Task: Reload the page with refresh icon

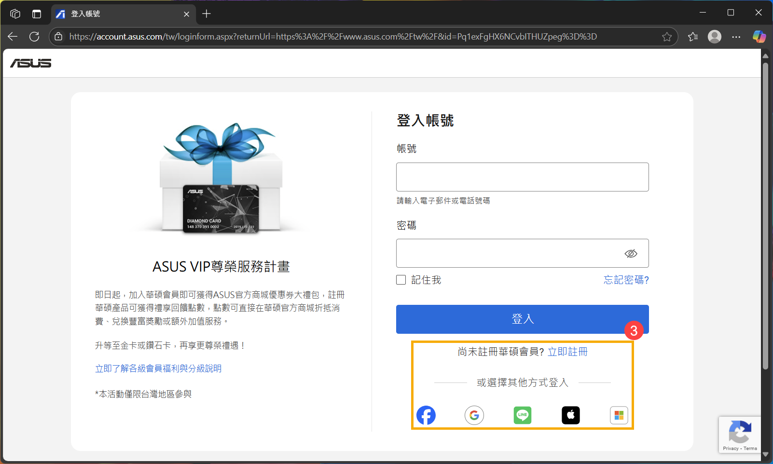Action: 34,37
